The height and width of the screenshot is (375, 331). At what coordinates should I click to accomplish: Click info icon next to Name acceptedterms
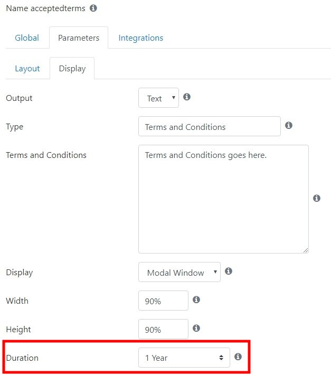[93, 8]
